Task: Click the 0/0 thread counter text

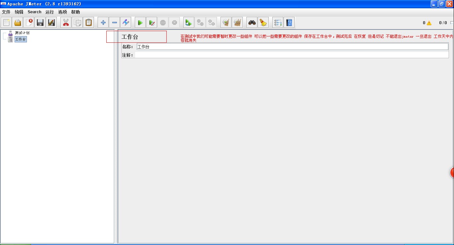Action: (x=443, y=23)
